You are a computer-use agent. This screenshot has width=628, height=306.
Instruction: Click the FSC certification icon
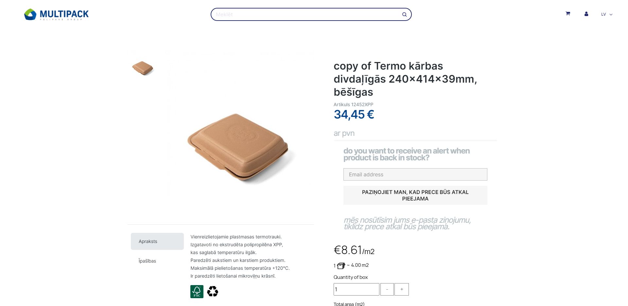(197, 291)
